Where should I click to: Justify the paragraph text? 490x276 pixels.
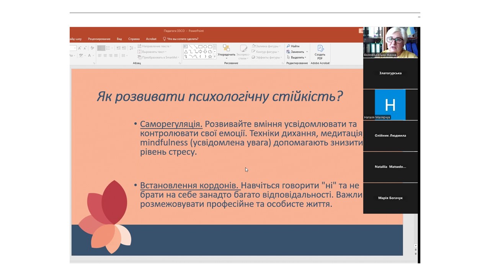click(116, 56)
